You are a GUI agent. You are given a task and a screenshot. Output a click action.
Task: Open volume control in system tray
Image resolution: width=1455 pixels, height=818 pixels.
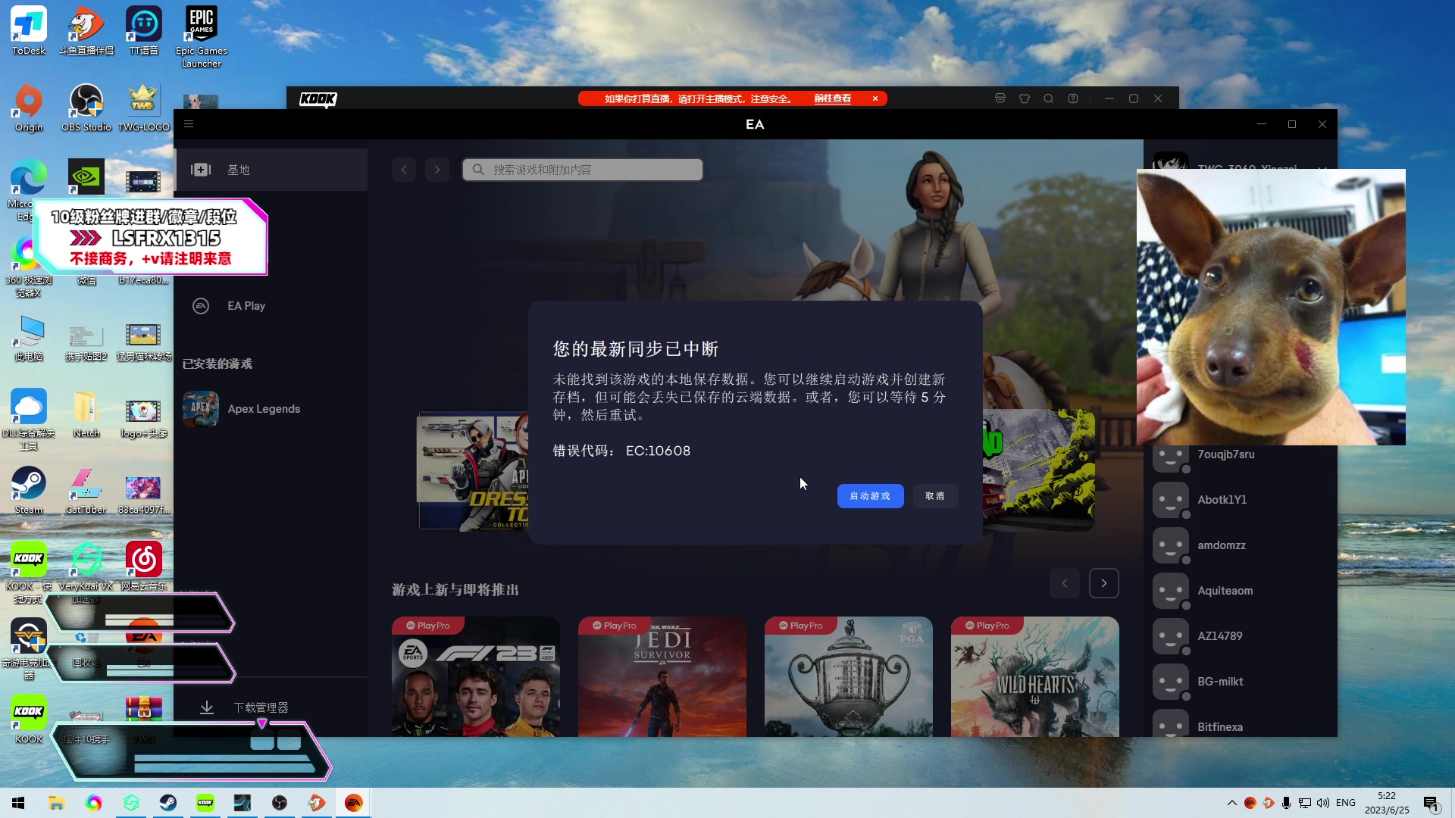tap(1323, 803)
